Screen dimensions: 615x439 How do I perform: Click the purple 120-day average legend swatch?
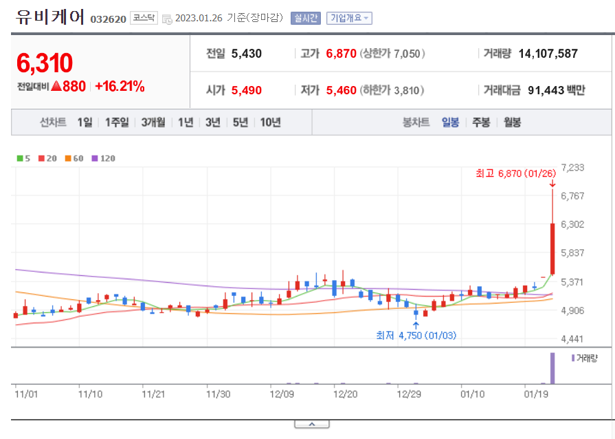click(x=95, y=158)
